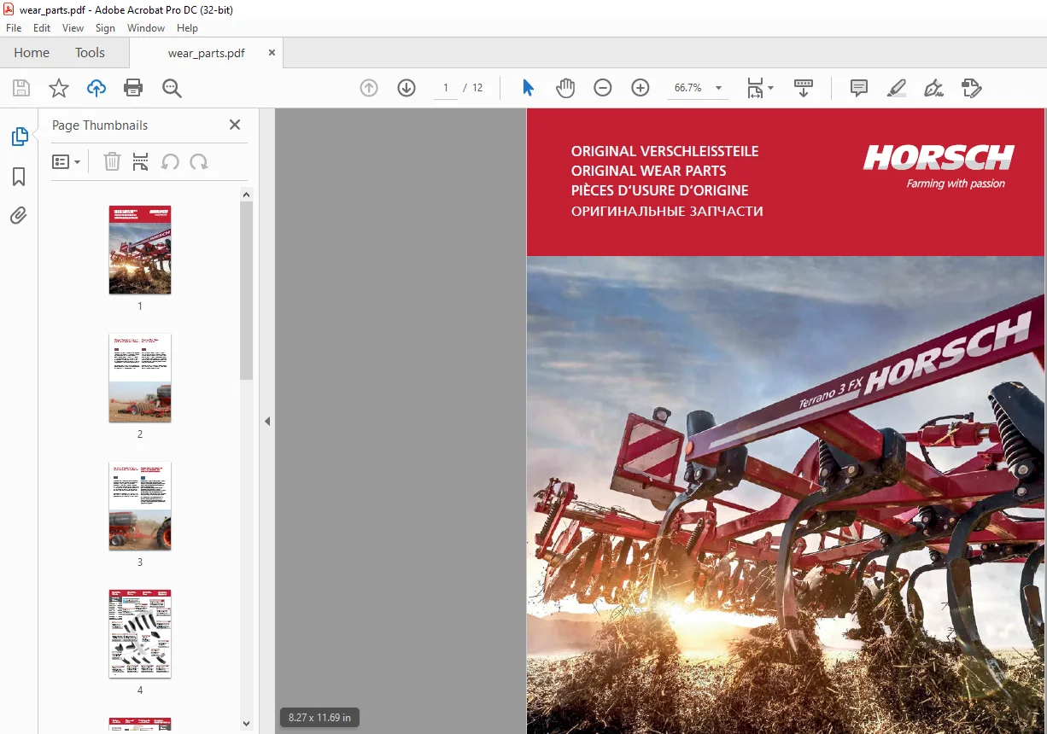The image size is (1047, 734).
Task: Go to previous page arrow
Action: tap(369, 88)
